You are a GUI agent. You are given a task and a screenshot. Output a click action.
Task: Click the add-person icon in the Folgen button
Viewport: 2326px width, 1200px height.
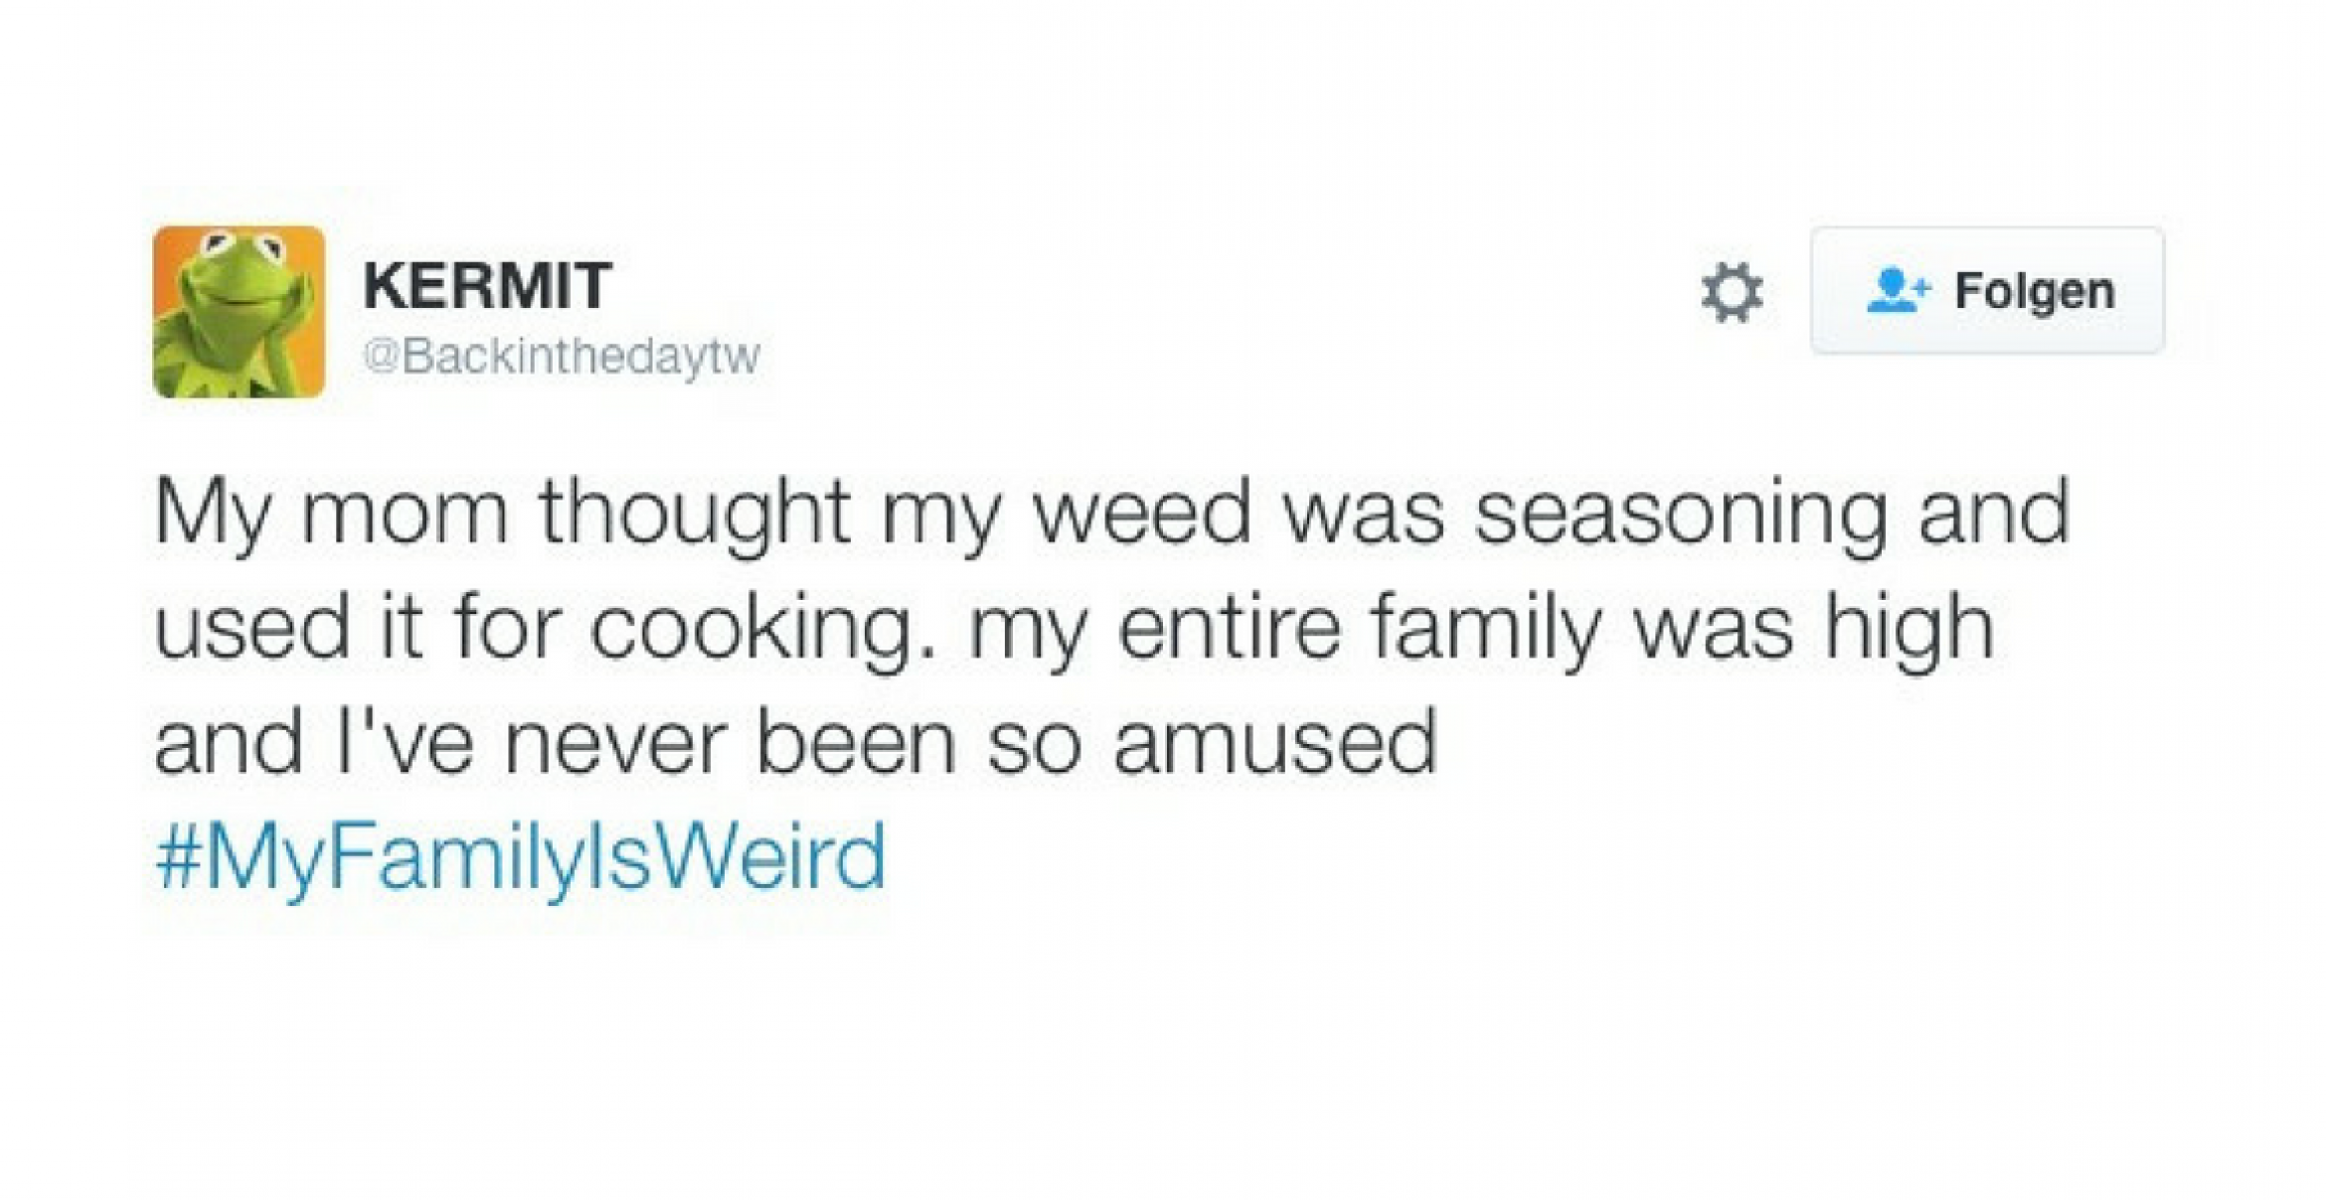(1897, 290)
